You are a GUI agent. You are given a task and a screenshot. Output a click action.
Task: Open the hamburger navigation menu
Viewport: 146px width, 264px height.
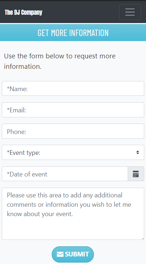coord(130,12)
